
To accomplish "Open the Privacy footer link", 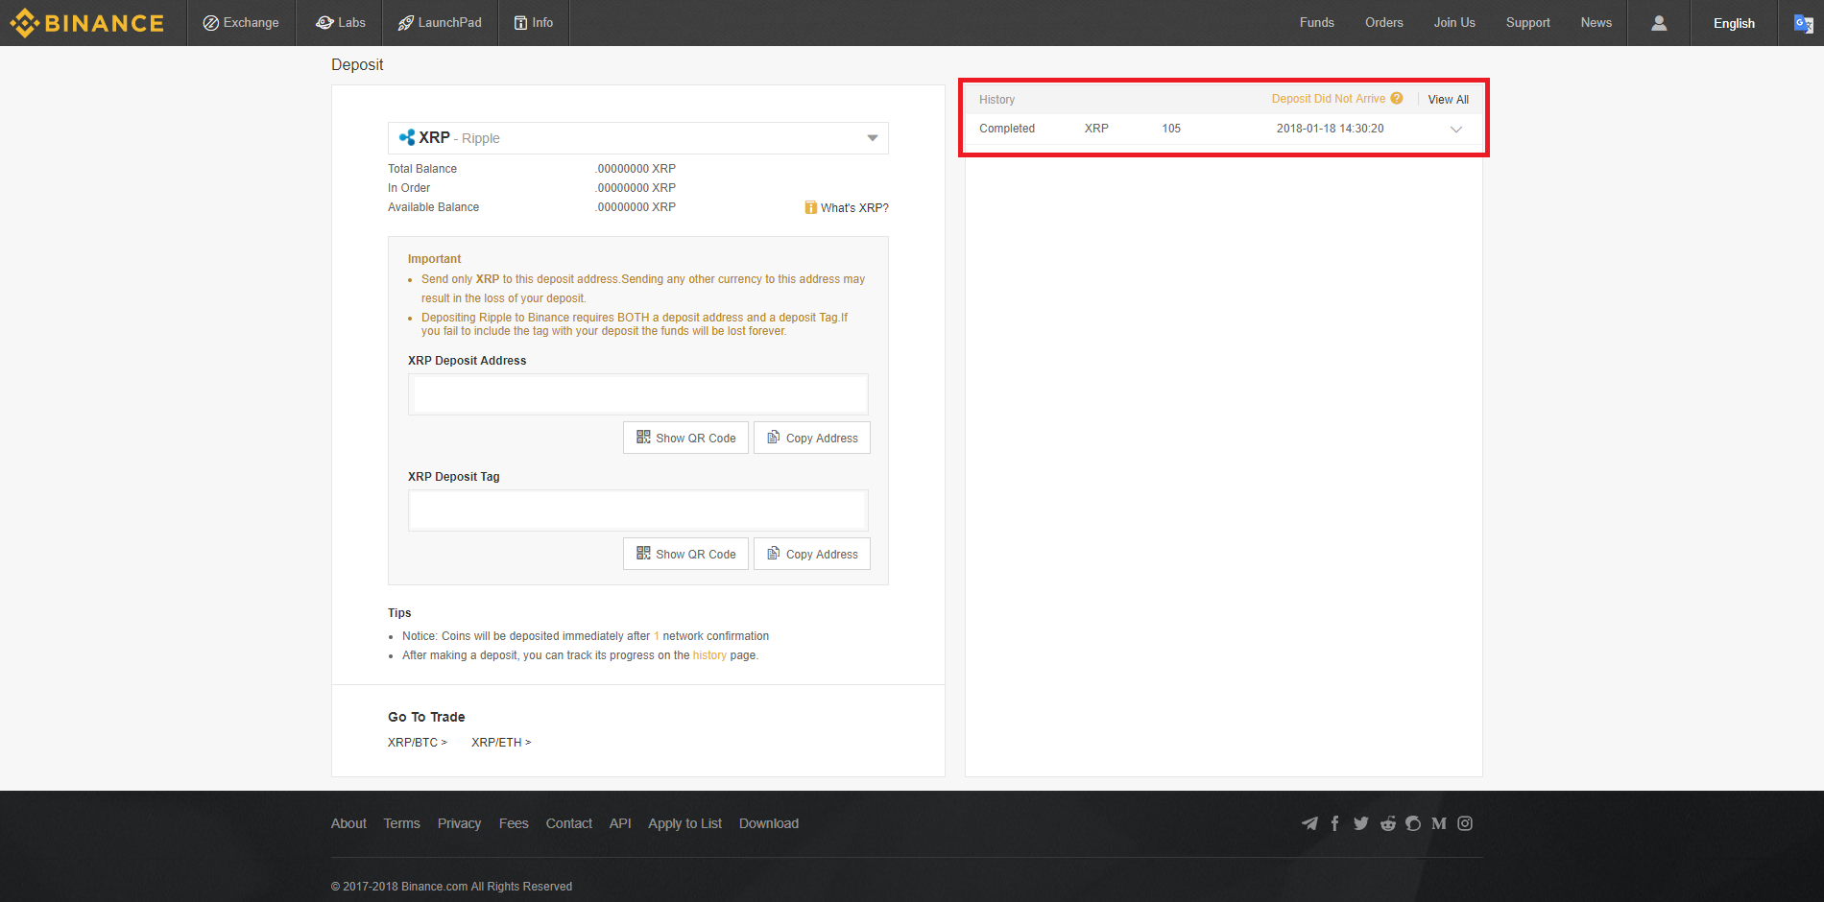I will click(x=459, y=823).
